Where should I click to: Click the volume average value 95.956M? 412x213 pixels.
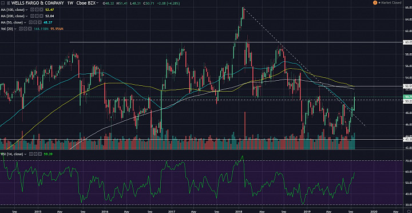[57, 29]
